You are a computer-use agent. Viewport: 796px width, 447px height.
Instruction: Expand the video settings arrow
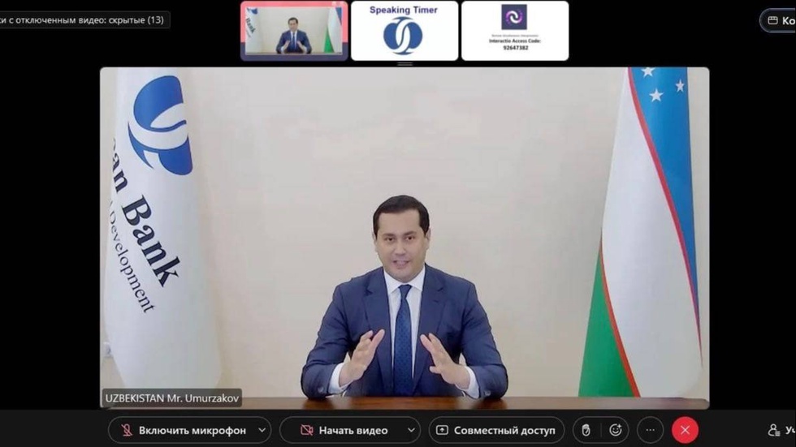[x=411, y=430]
